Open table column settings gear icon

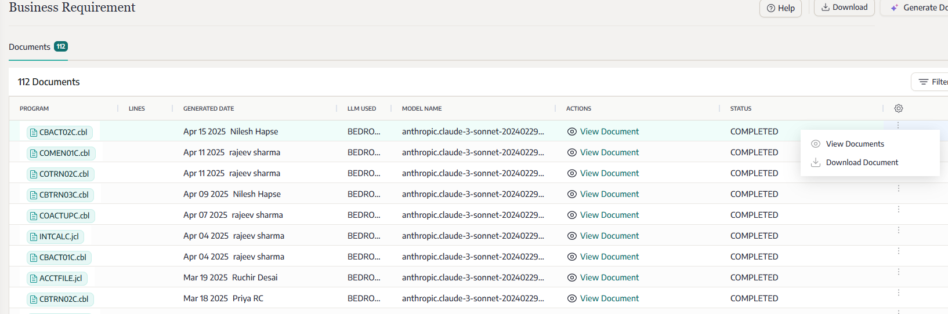pyautogui.click(x=899, y=108)
